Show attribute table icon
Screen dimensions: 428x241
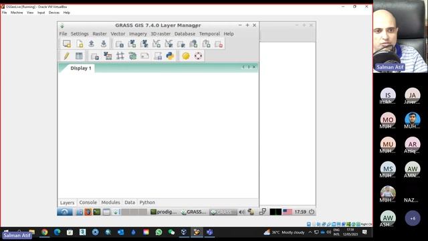coord(79,56)
